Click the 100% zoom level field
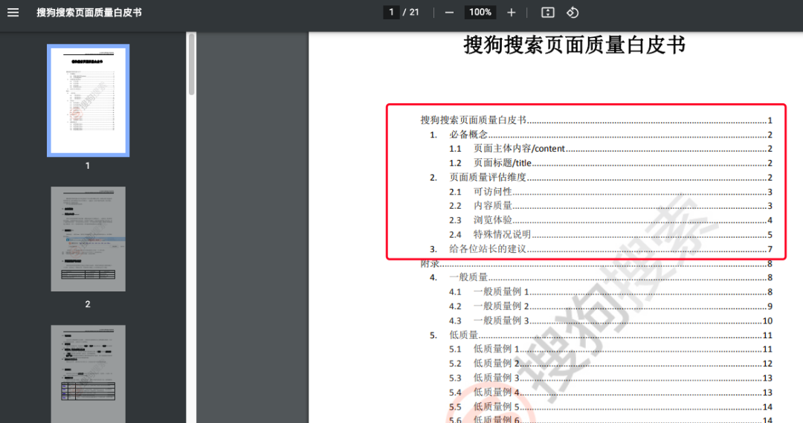This screenshot has height=423, width=803. click(480, 13)
